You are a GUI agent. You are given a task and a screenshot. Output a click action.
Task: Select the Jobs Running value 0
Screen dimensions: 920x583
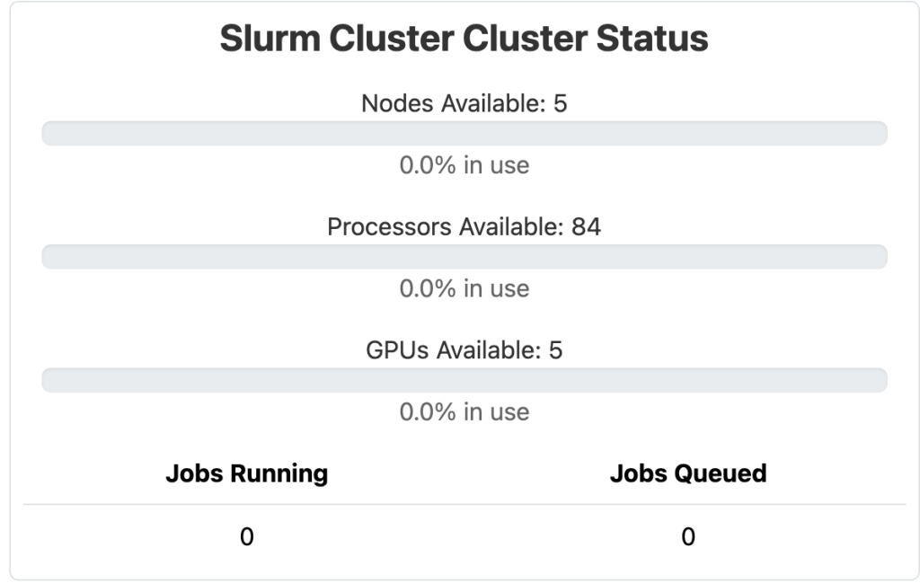[x=246, y=537]
